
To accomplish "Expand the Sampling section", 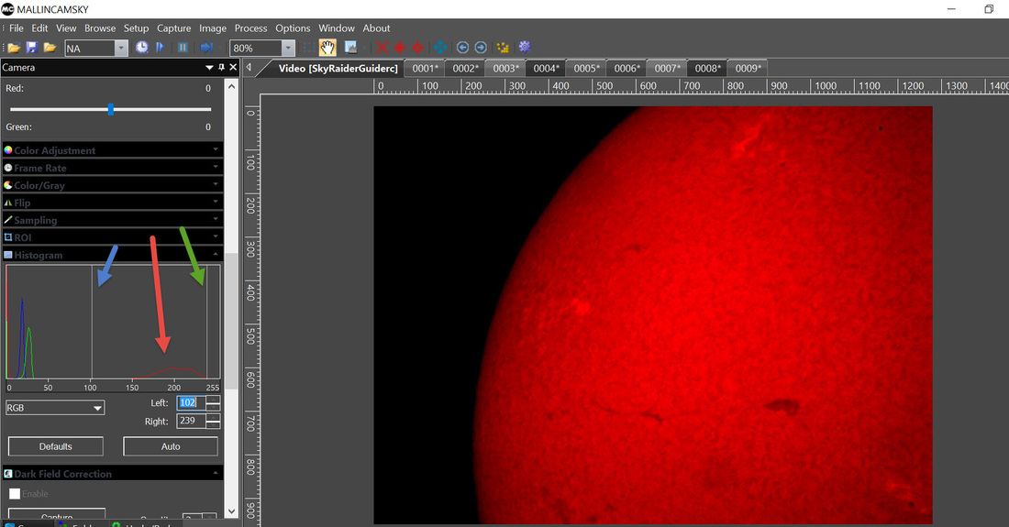I will (x=113, y=219).
